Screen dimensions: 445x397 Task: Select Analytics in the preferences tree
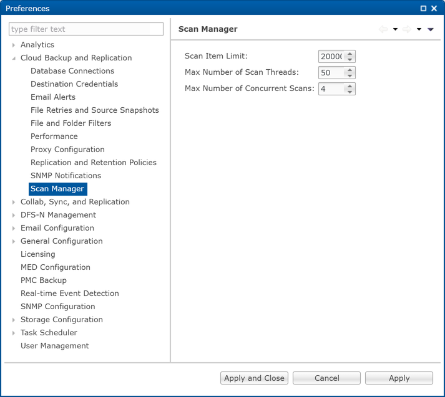point(37,45)
